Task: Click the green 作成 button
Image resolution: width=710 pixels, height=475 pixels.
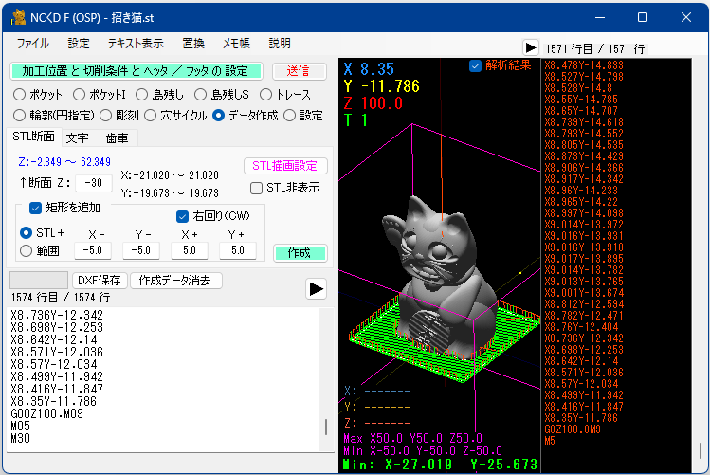Action: point(300,253)
